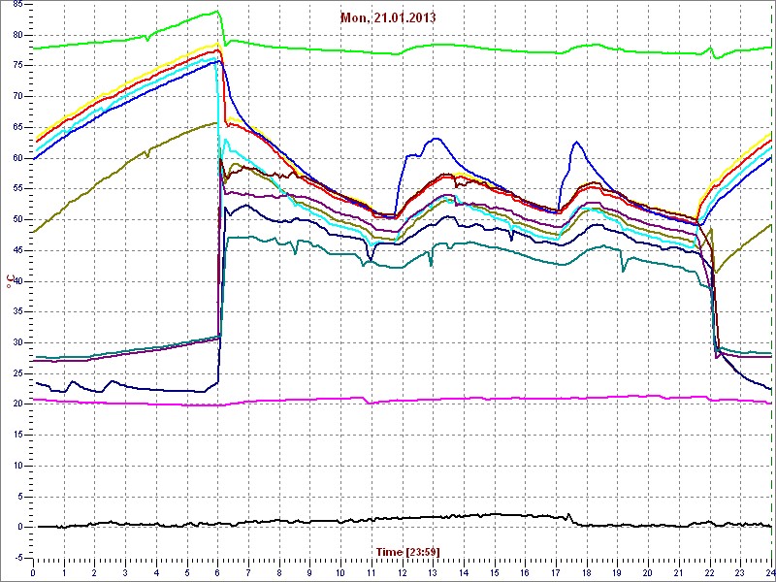Click hour 11 on the time axis
The width and height of the screenshot is (776, 582).
372,571
